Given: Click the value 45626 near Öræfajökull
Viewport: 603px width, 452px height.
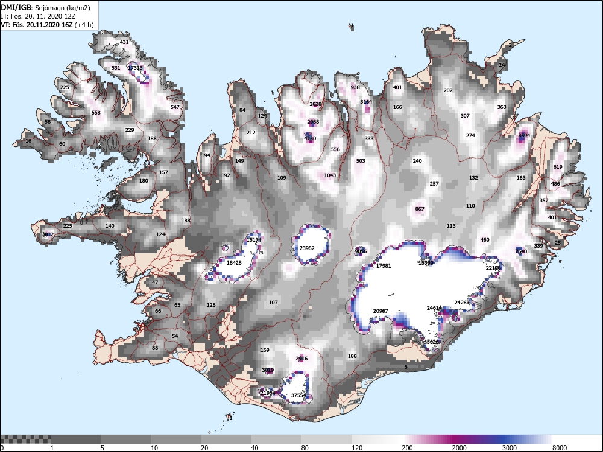Looking at the screenshot, I should 431,342.
